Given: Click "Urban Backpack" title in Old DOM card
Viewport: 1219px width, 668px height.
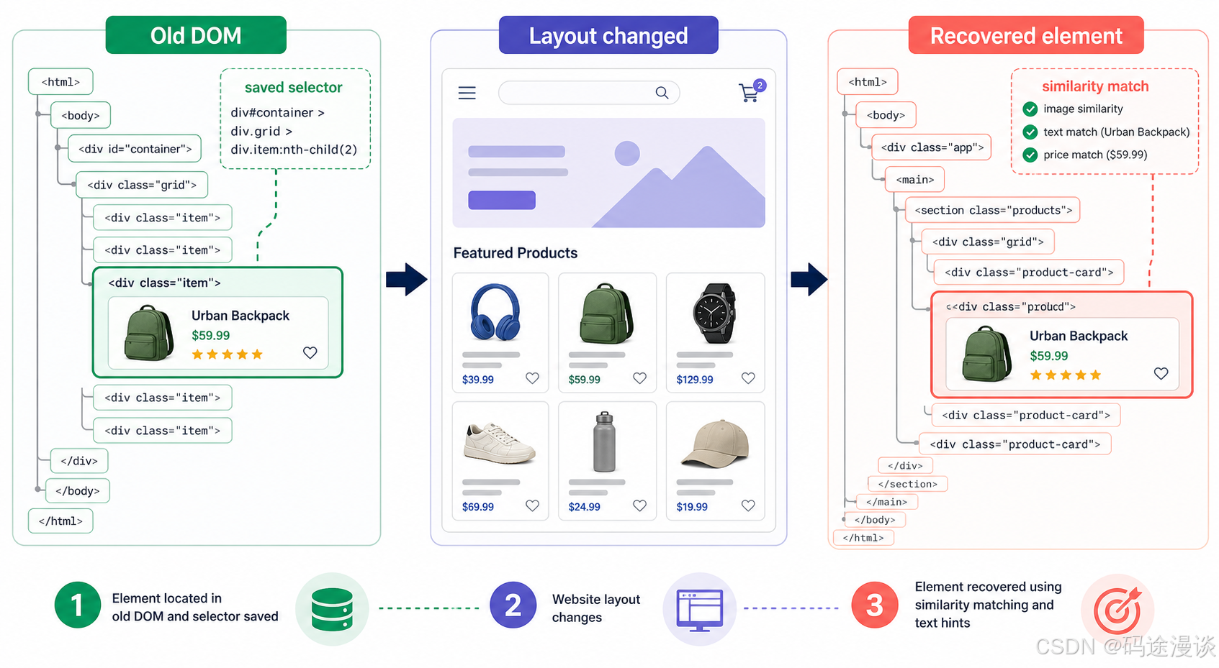Looking at the screenshot, I should (240, 316).
